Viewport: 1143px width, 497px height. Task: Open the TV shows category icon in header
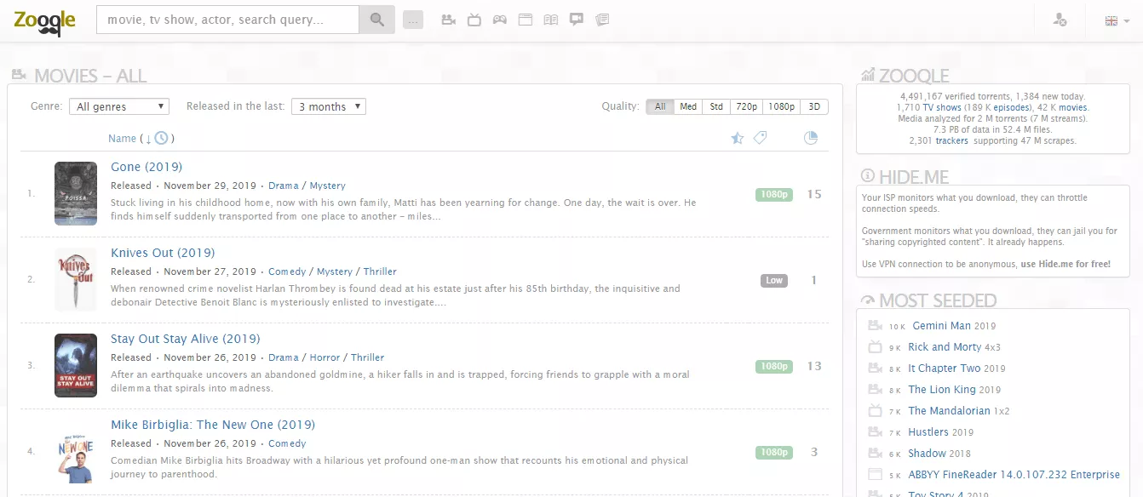coord(474,20)
